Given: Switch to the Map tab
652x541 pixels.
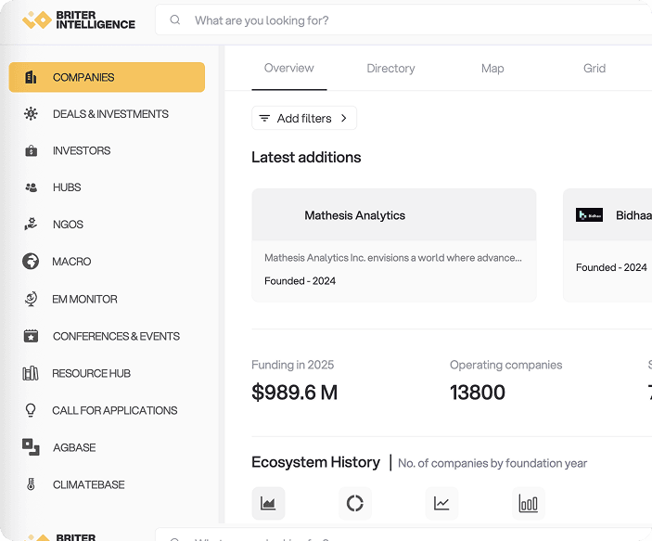Looking at the screenshot, I should click(492, 69).
